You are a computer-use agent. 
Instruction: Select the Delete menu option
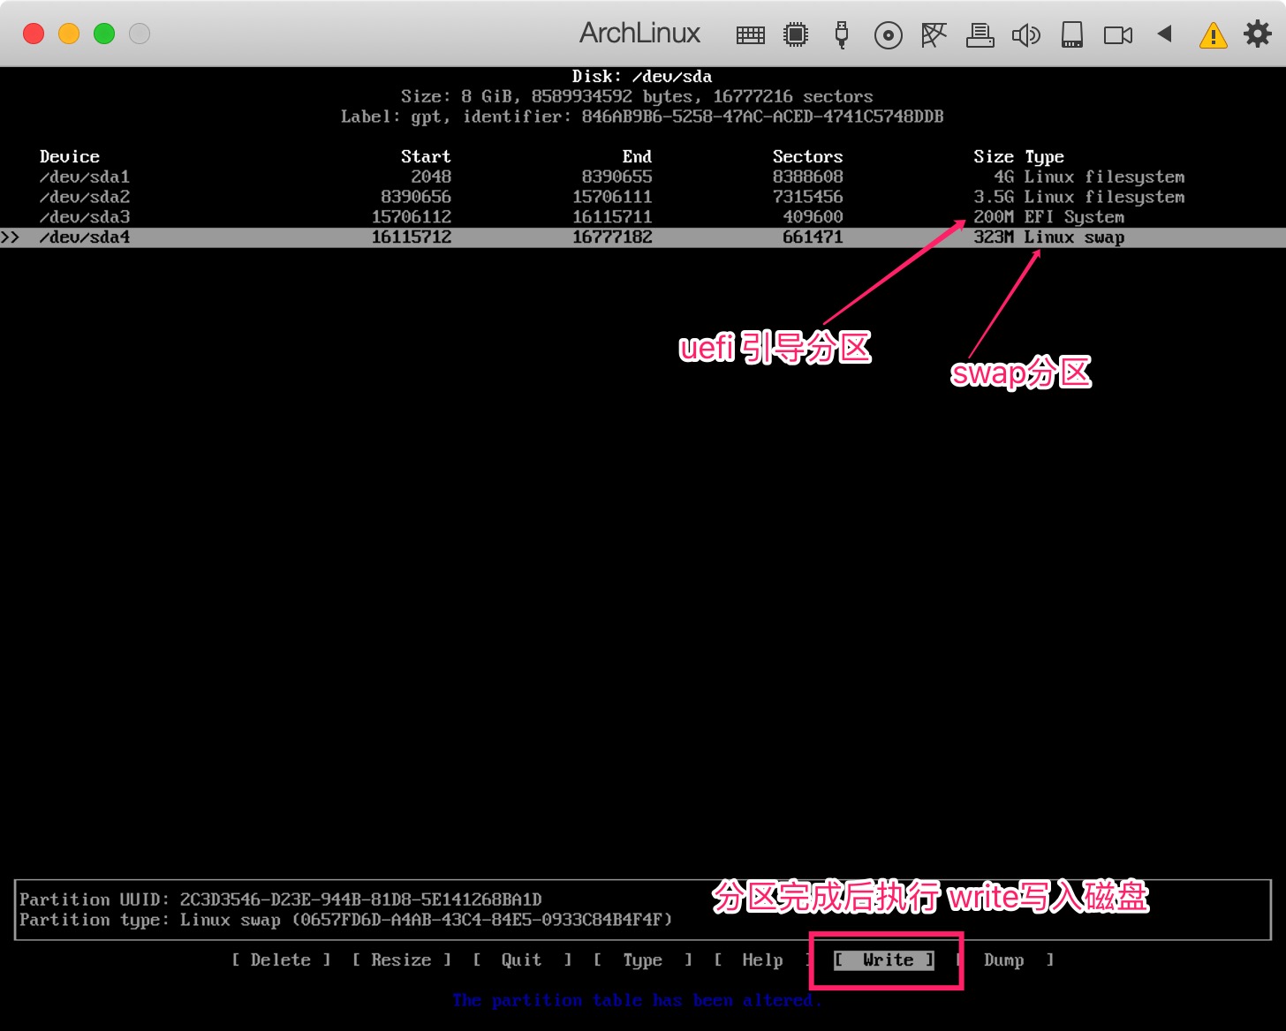coord(281,960)
